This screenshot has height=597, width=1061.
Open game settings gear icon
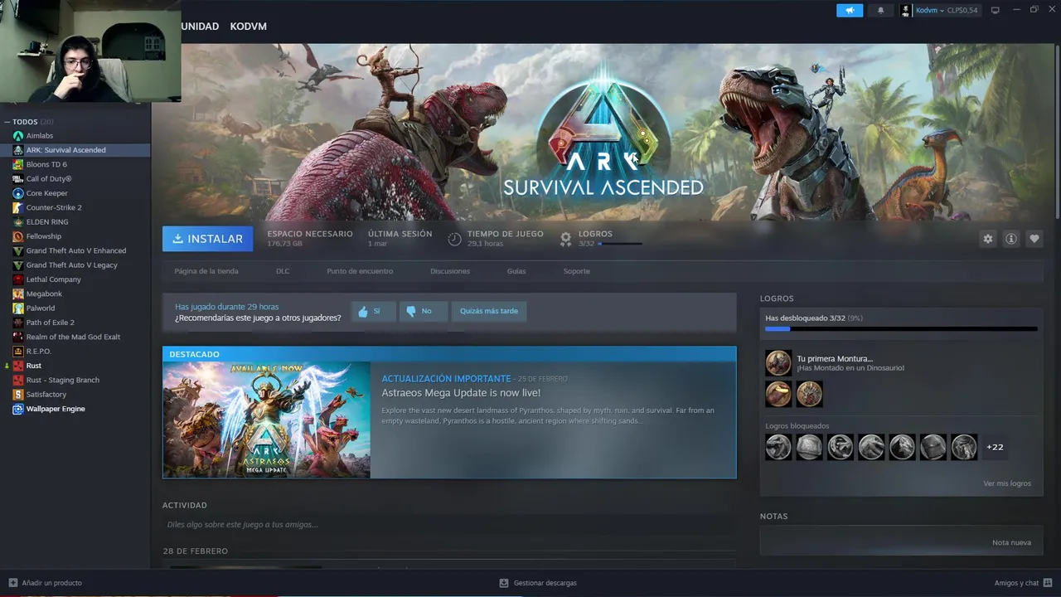(x=988, y=239)
